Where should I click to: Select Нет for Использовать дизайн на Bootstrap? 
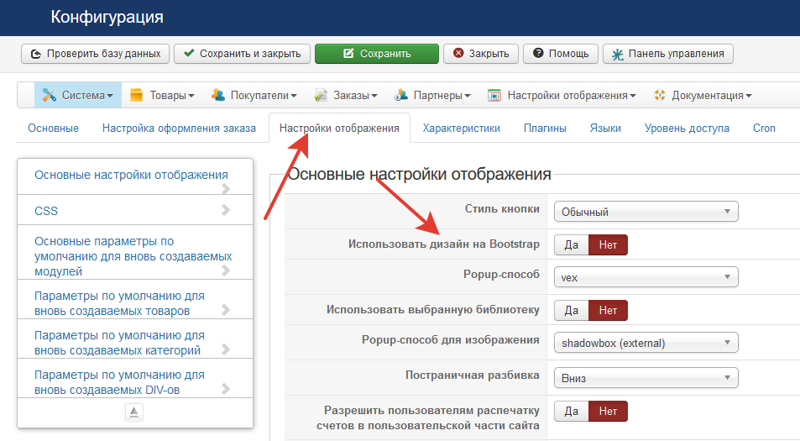[608, 245]
